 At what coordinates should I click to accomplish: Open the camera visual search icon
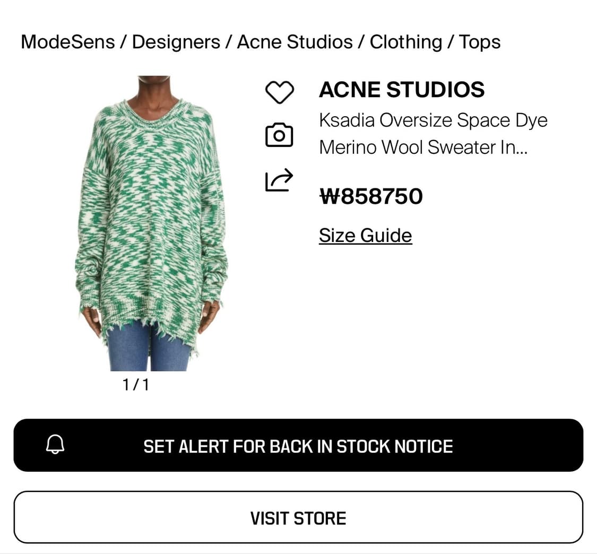click(279, 135)
